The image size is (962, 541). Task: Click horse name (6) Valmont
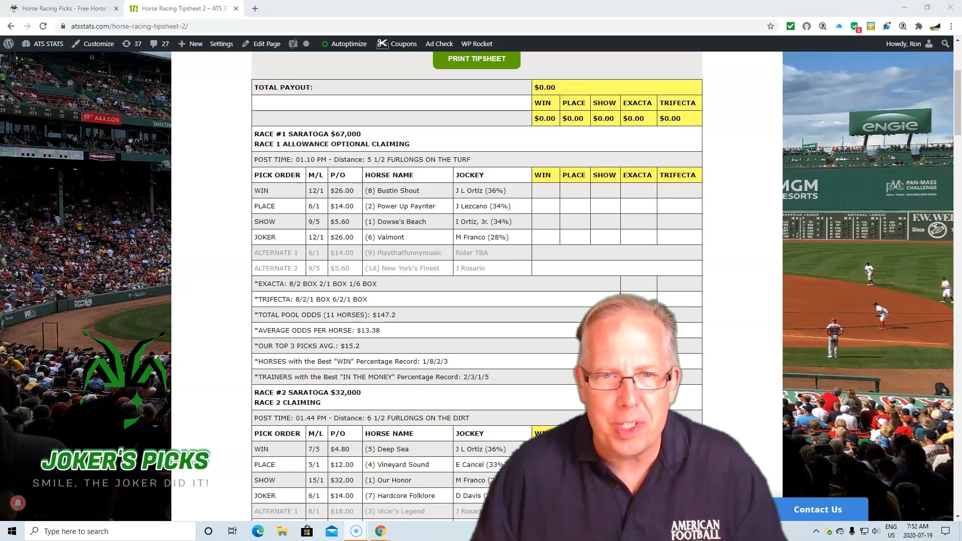(384, 237)
